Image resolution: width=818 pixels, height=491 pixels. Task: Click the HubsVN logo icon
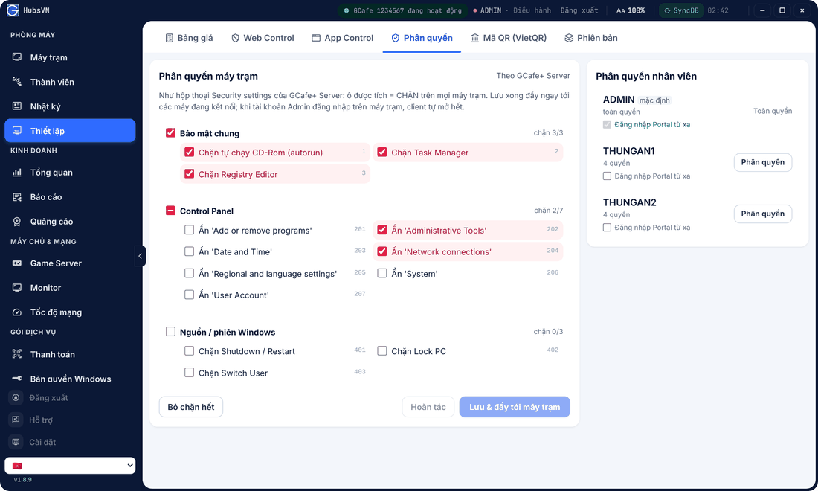pos(13,10)
